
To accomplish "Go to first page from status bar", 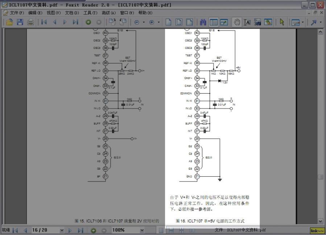I will click(x=15, y=230).
